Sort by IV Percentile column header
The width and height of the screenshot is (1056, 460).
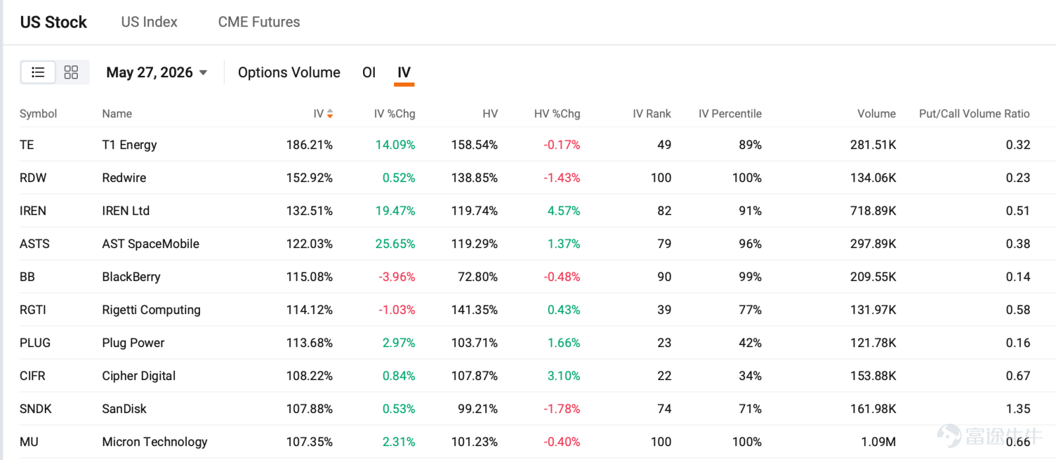tap(730, 114)
